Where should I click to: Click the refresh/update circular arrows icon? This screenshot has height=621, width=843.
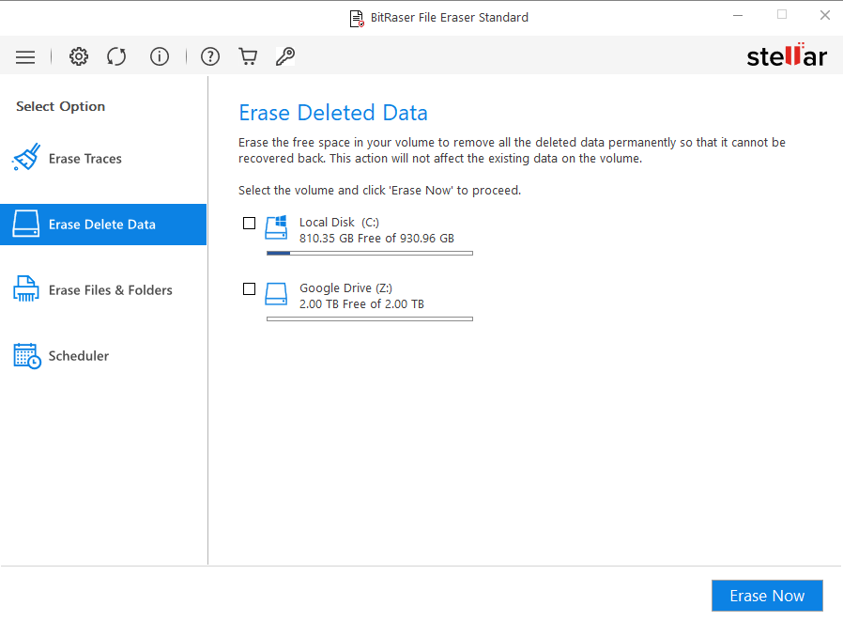(x=116, y=56)
